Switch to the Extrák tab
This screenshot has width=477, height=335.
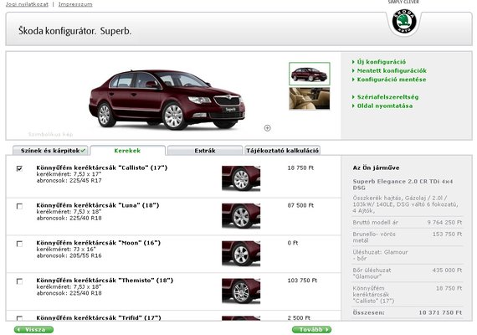(205, 151)
